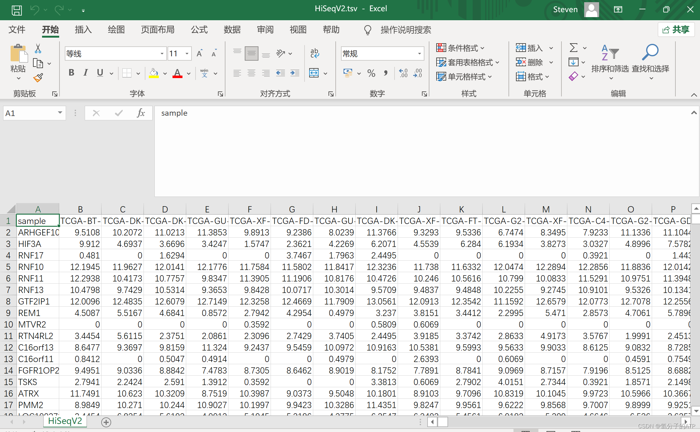The height and width of the screenshot is (432, 700).
Task: Click the Wrap Text icon
Action: 315,53
